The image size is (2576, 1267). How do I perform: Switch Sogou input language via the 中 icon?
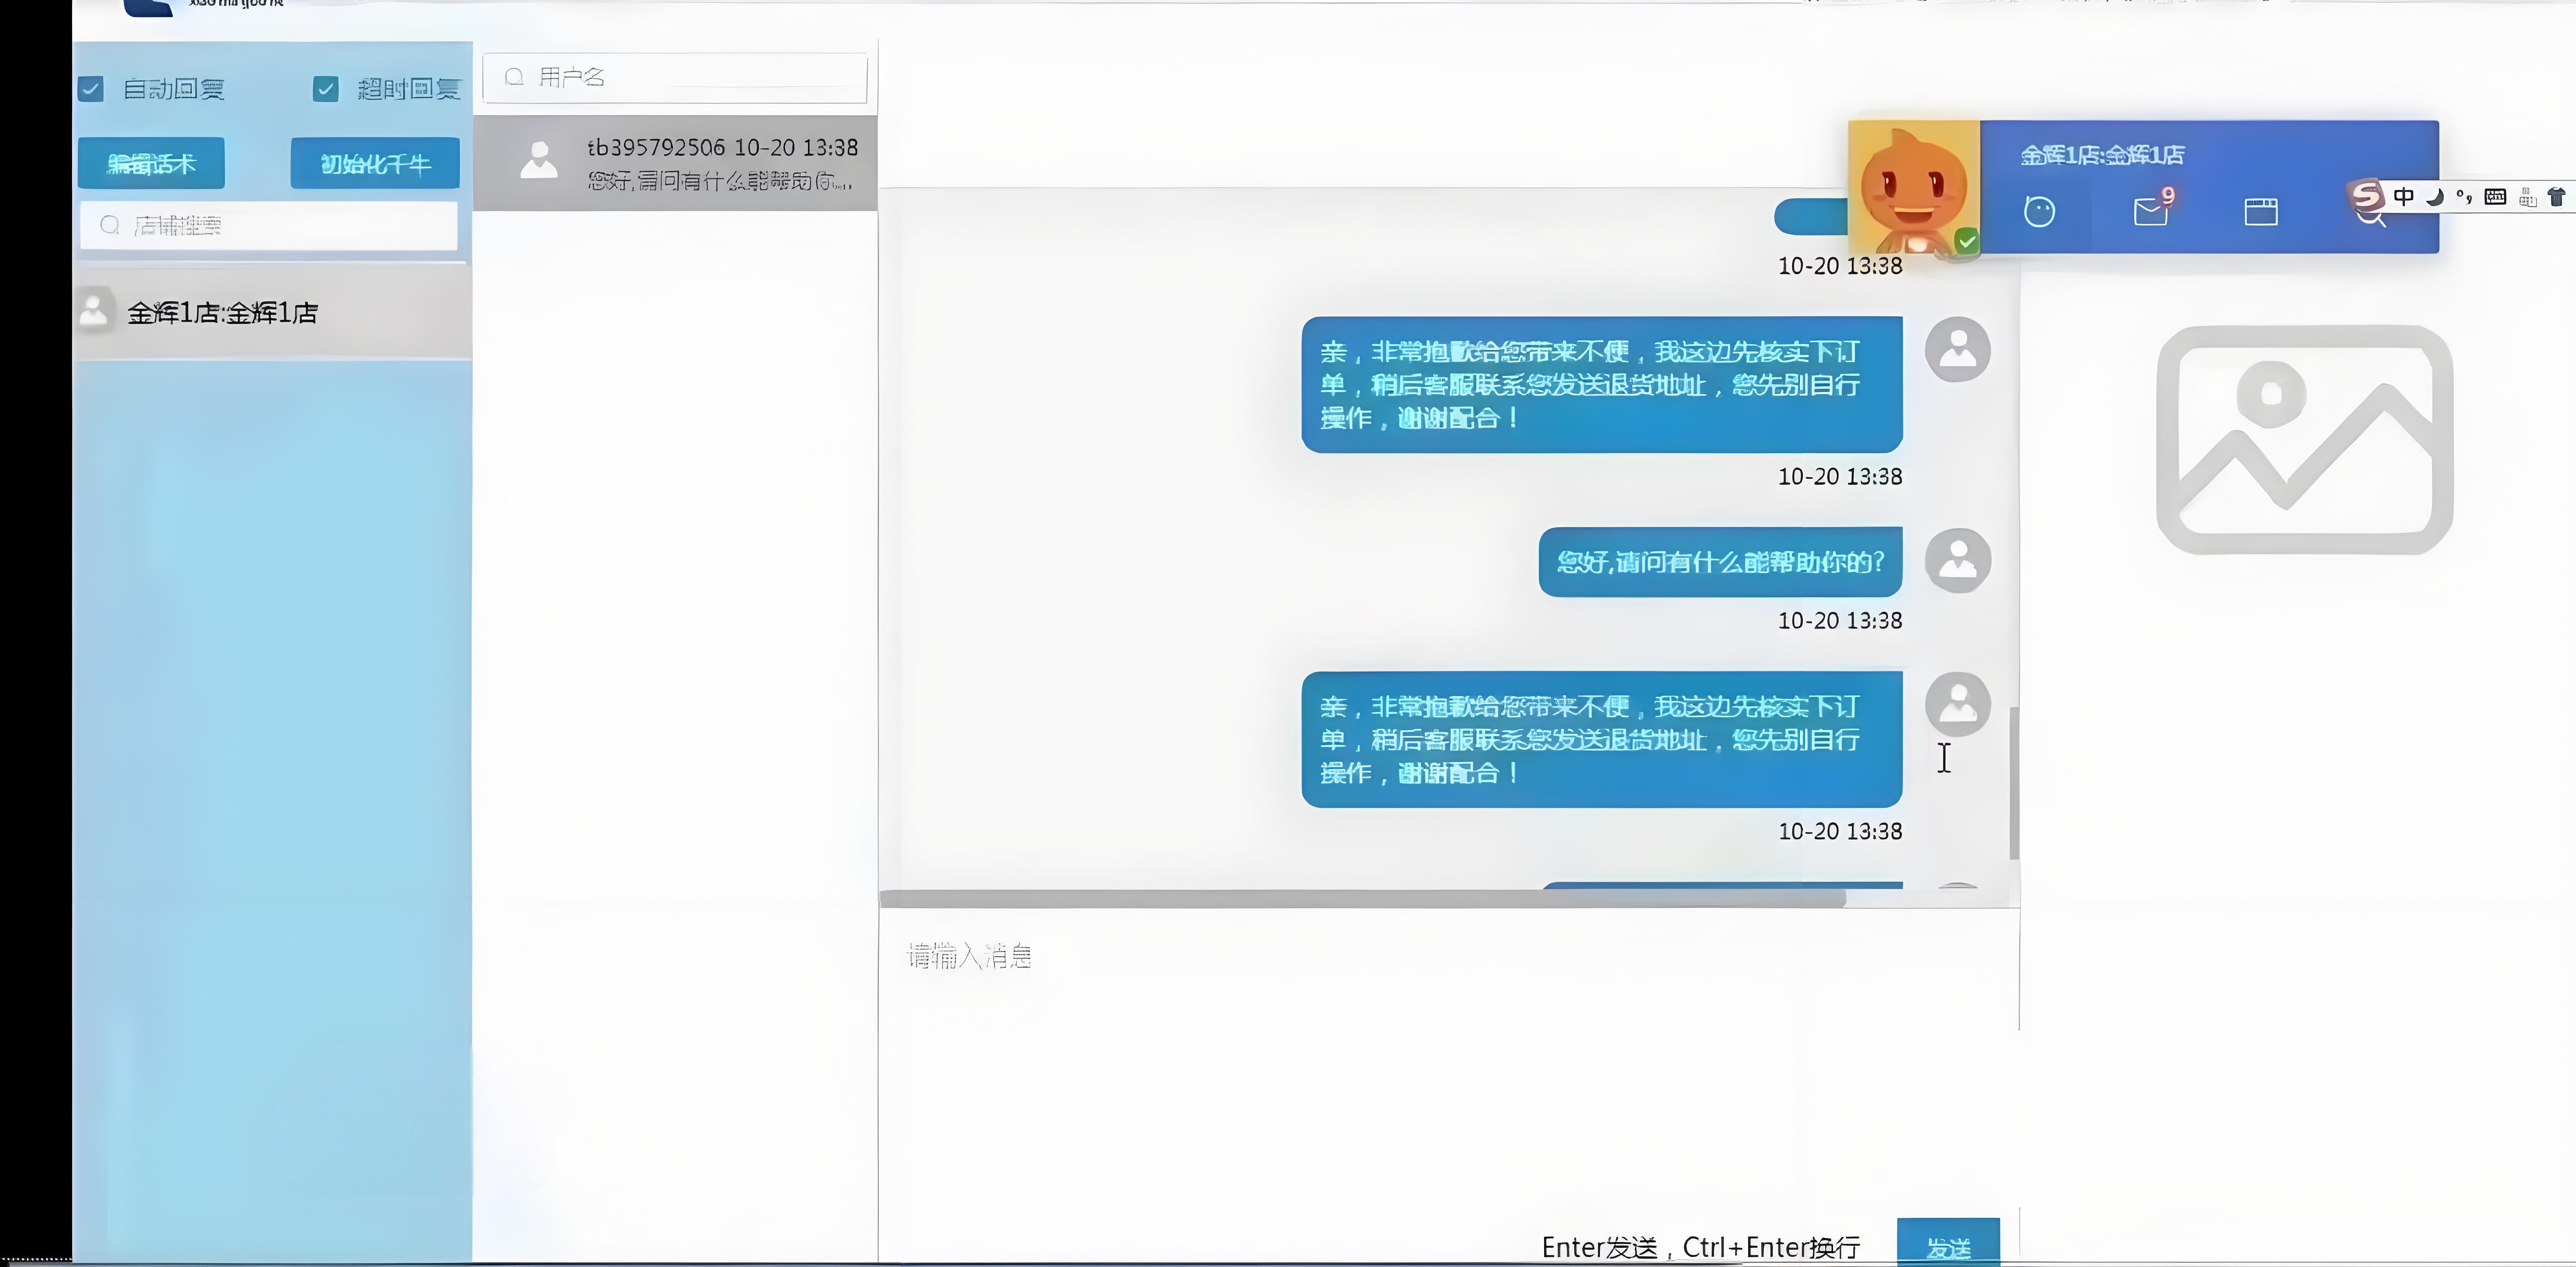click(x=2403, y=197)
